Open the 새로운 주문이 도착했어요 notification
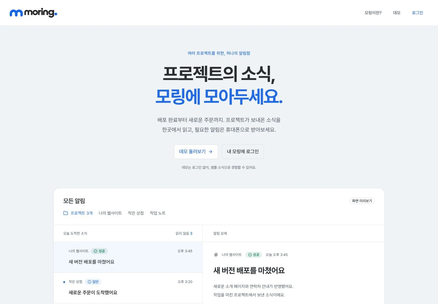The width and height of the screenshot is (438, 304). (x=128, y=288)
